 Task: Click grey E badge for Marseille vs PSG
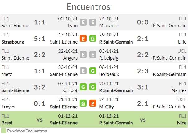coord(93,22)
